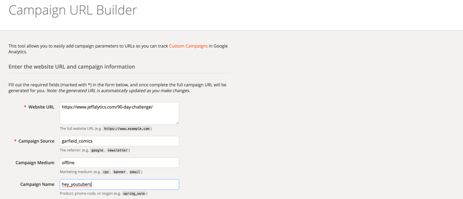The width and height of the screenshot is (463, 199).
Task: Click the Campaign URL Builder page title
Action: (x=73, y=10)
